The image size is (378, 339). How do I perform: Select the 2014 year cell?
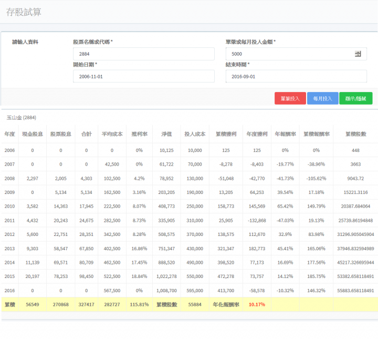[x=9, y=262]
